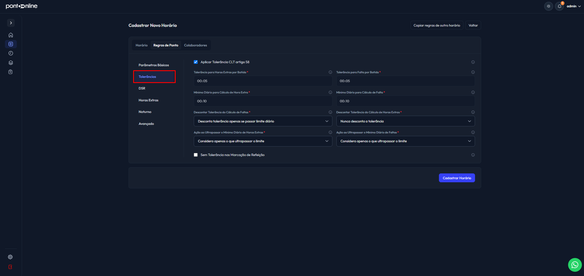The width and height of the screenshot is (584, 276).
Task: Click the Cadastrar Horário button
Action: (x=457, y=178)
